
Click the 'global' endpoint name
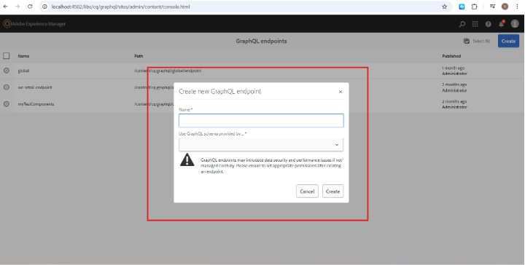coord(23,71)
